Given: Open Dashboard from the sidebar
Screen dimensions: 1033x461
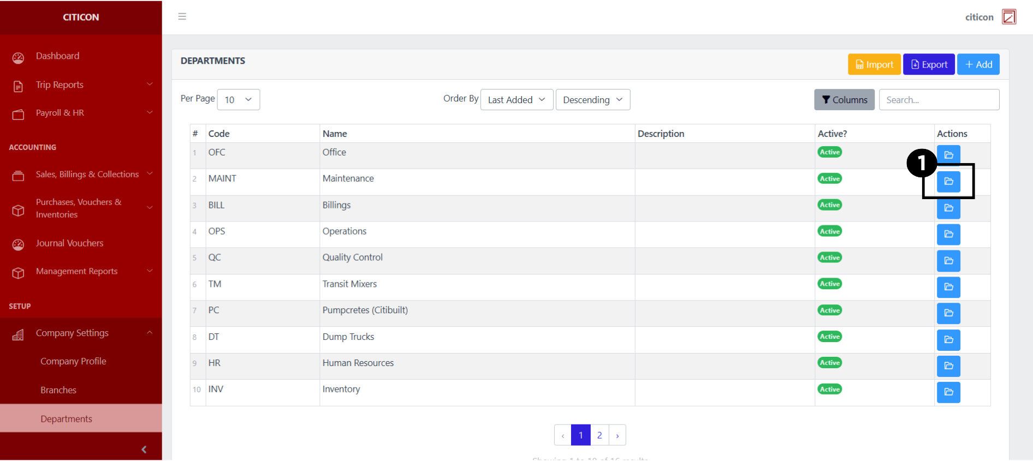Looking at the screenshot, I should (x=57, y=56).
